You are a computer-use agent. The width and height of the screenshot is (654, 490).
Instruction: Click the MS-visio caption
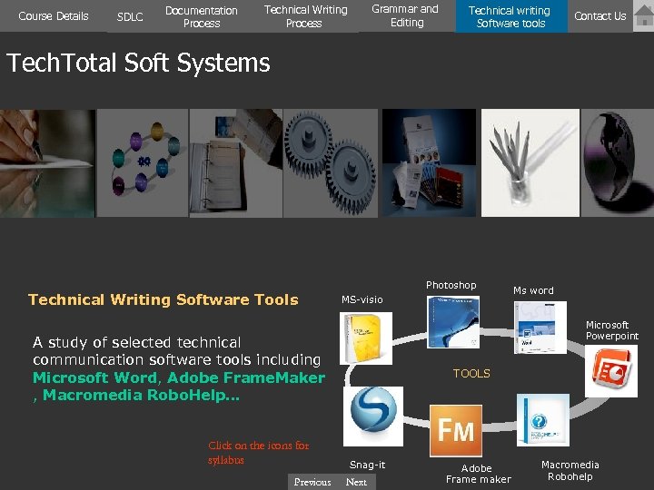(362, 299)
